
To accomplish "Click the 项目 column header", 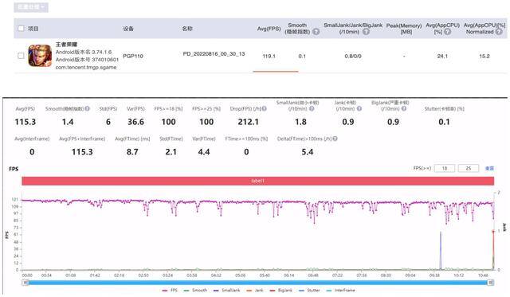I will pos(33,29).
